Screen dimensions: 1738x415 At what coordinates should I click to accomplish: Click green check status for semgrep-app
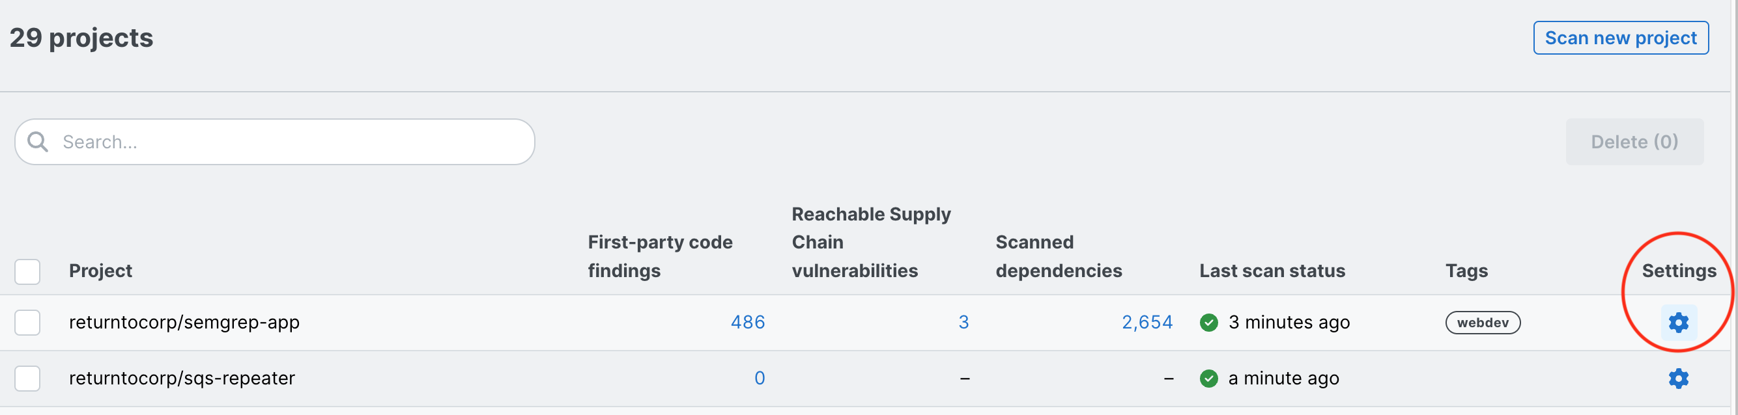pyautogui.click(x=1208, y=323)
